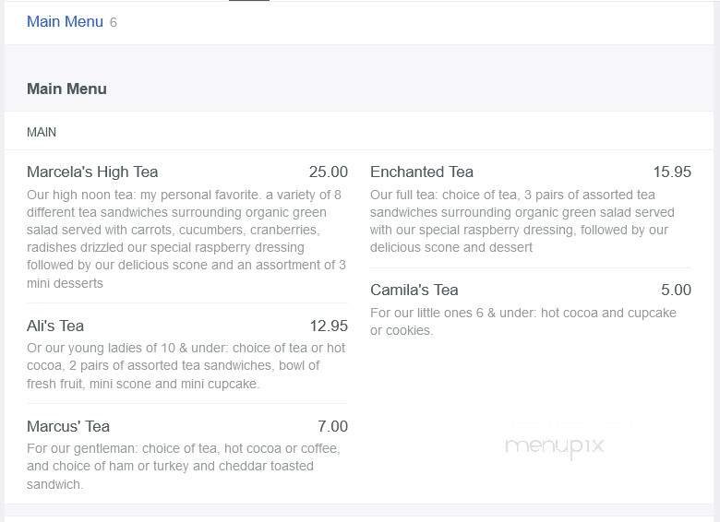Click the Ali's Tea description paragraph
The width and height of the screenshot is (720, 522).
(186, 366)
